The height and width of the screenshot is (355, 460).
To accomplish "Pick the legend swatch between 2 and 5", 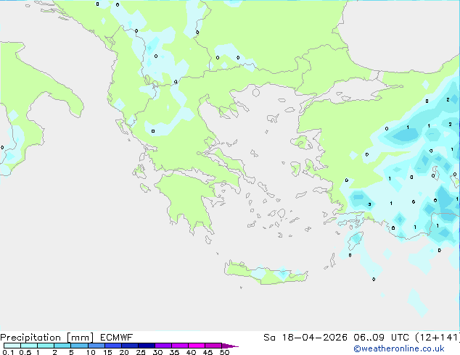I will click(x=62, y=346).
